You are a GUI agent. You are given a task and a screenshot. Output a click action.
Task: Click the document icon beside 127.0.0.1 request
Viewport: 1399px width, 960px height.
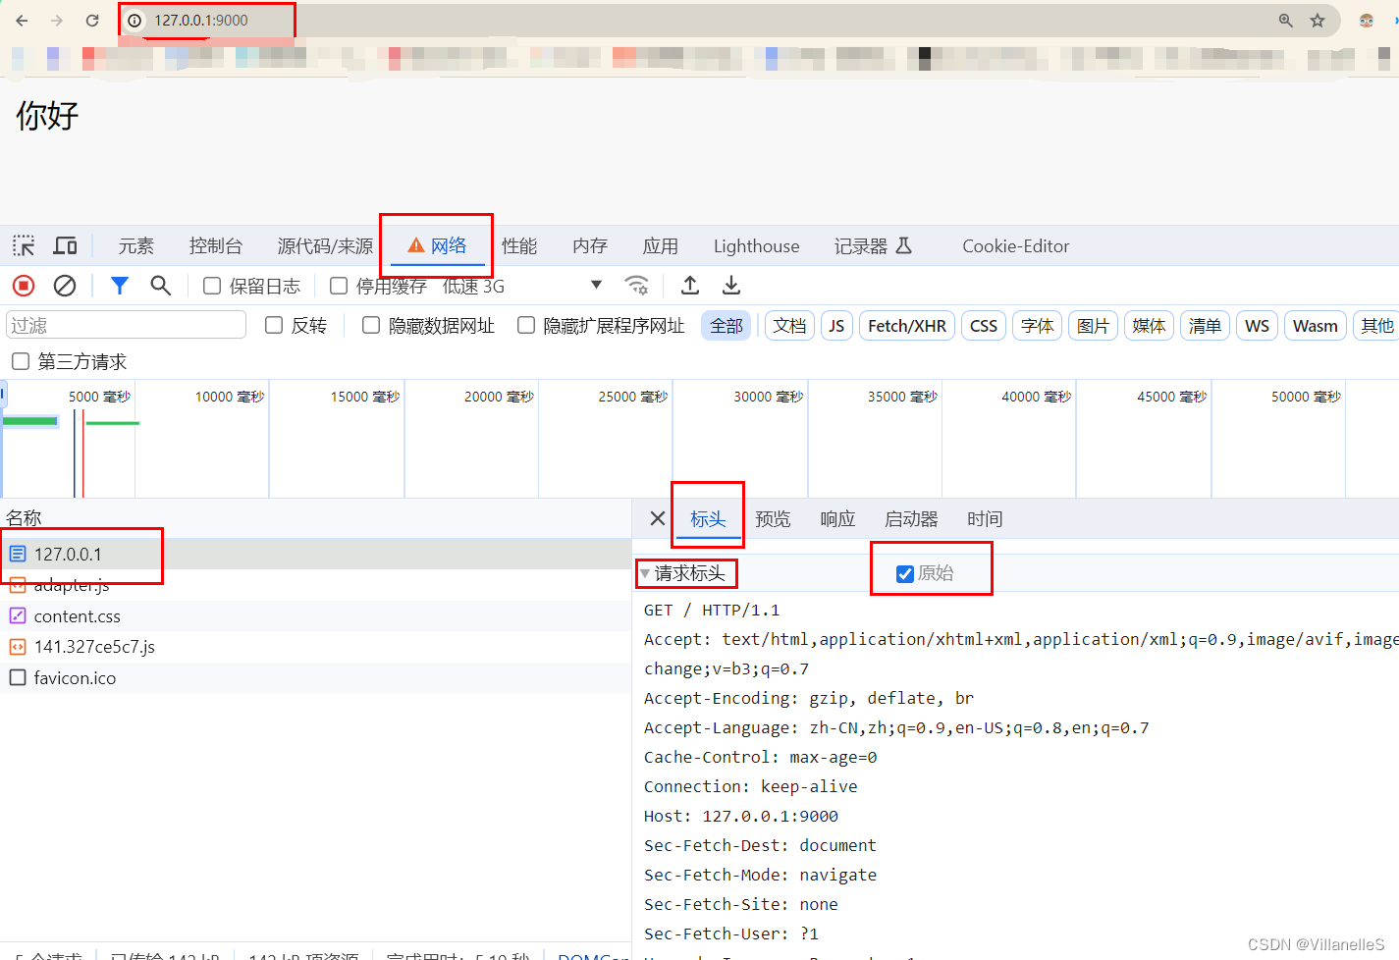[x=18, y=554]
